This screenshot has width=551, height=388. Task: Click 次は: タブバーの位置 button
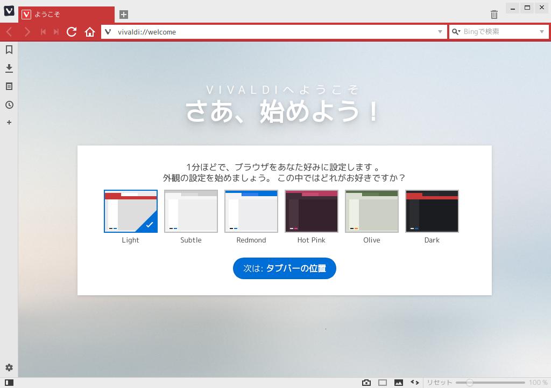(x=285, y=268)
